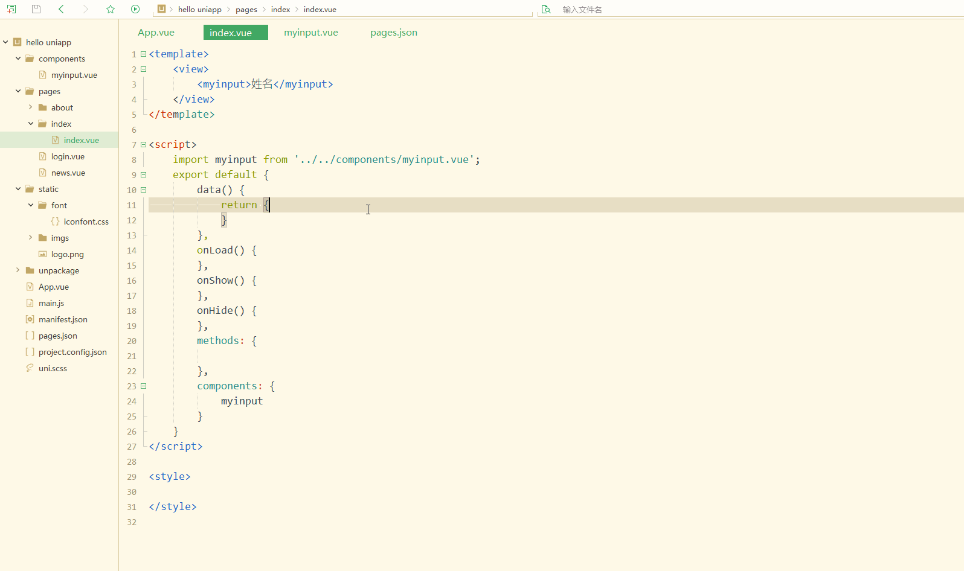Click the file search icon
The height and width of the screenshot is (571, 964).
546,10
